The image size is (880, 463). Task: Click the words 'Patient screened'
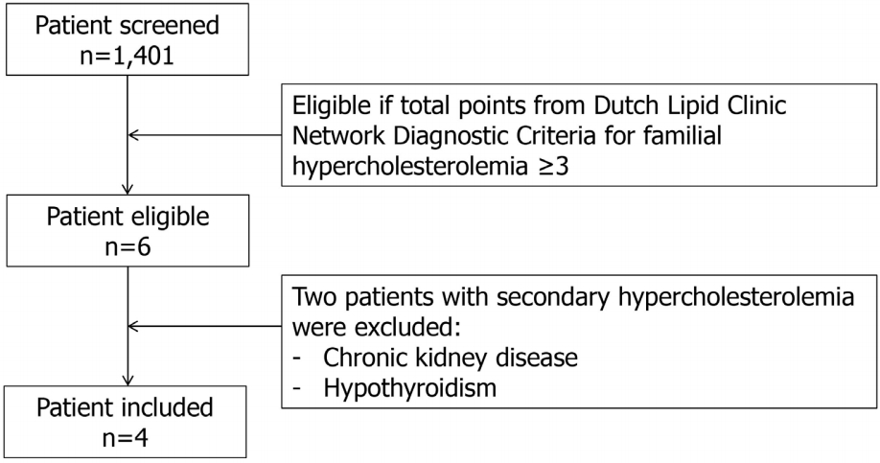tap(127, 25)
